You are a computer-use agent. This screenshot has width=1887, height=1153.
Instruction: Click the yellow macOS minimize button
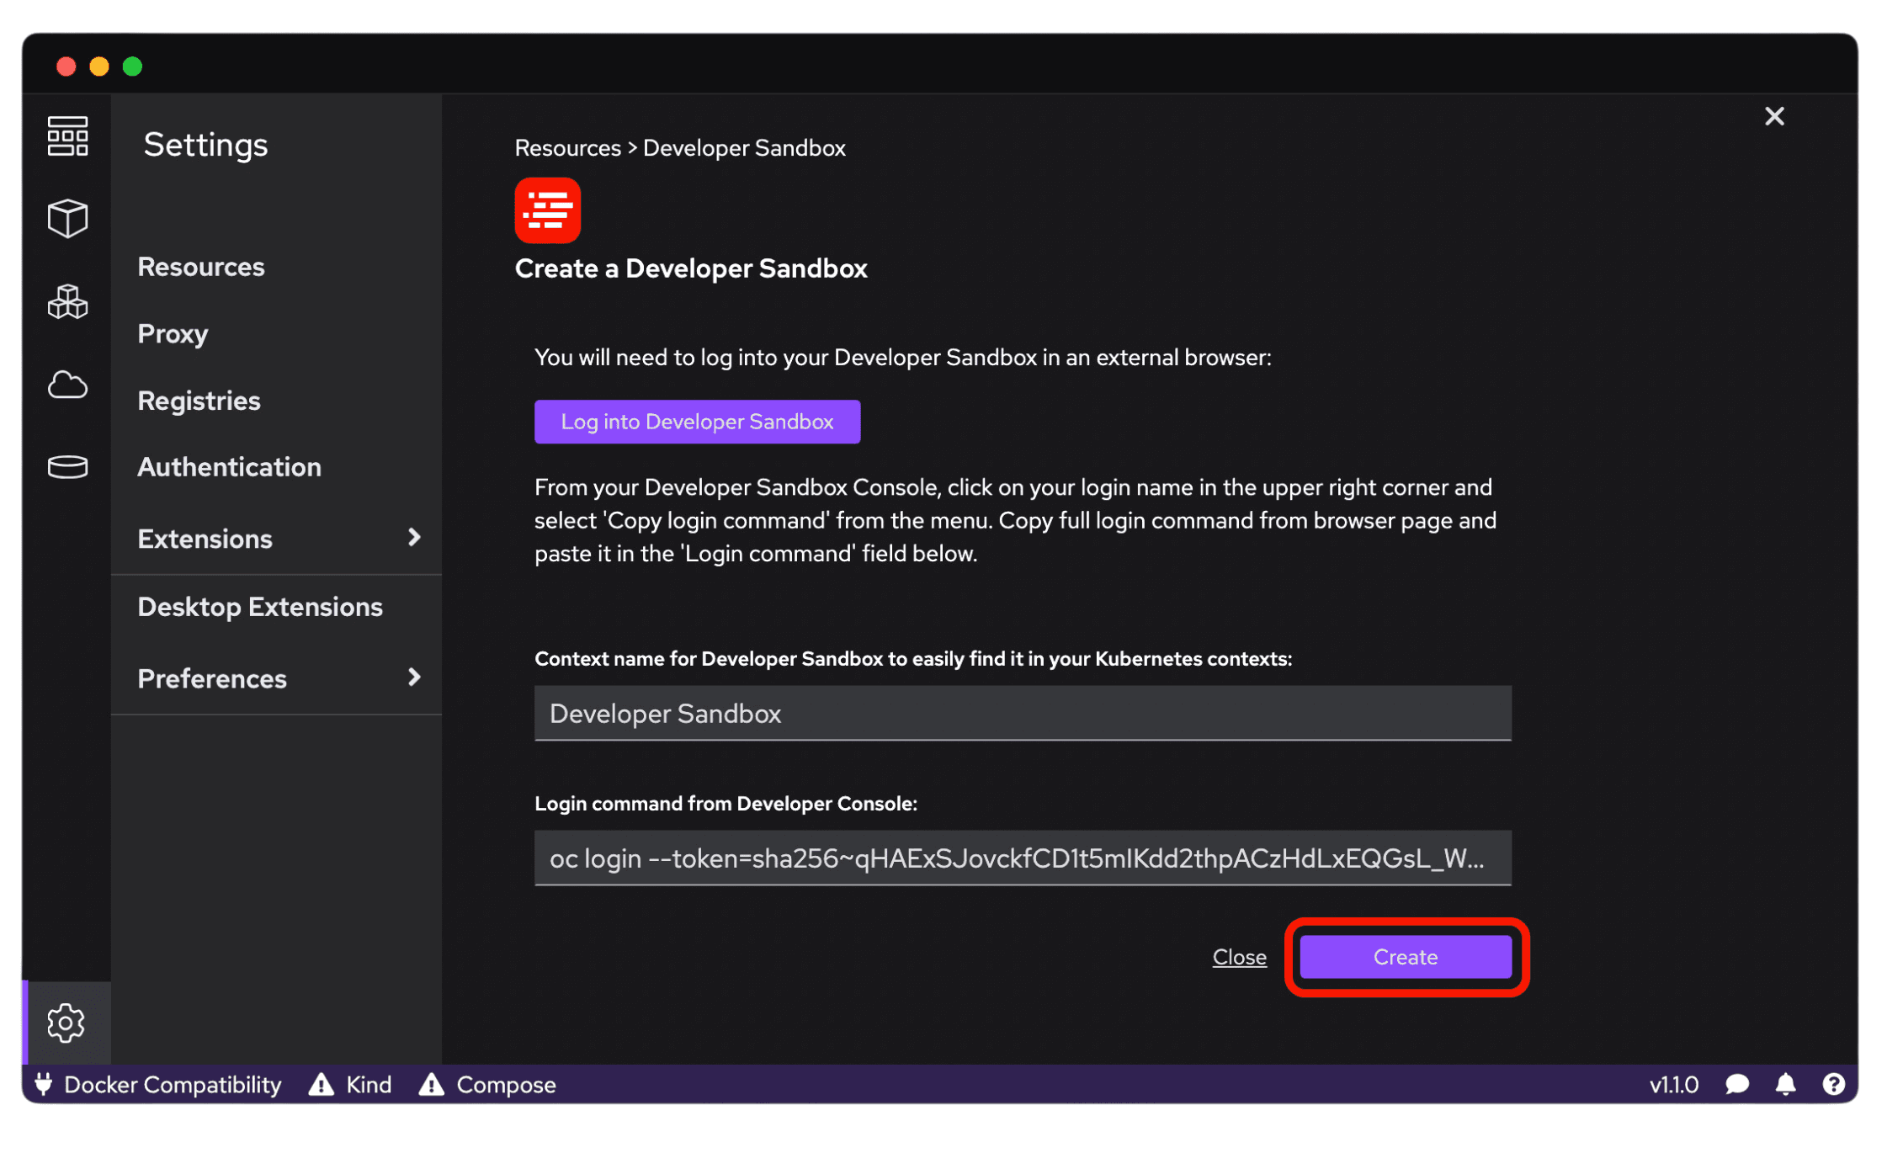pyautogui.click(x=99, y=66)
